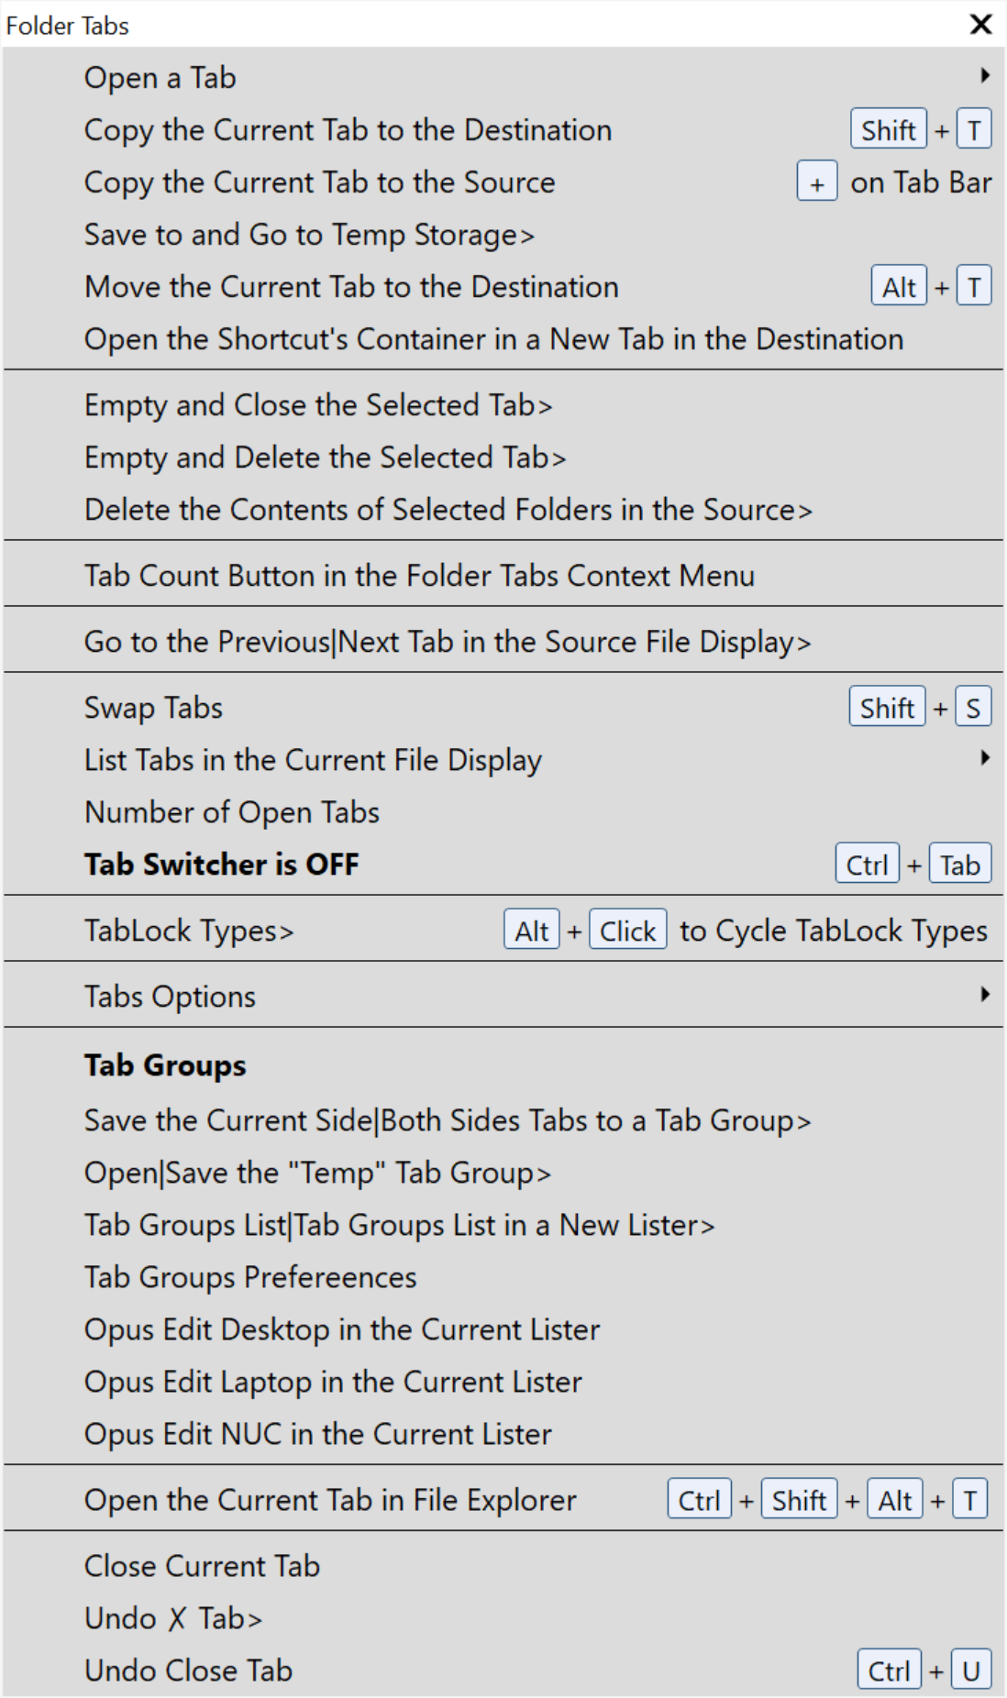
Task: Toggle the Tab Switcher is OFF item
Action: (222, 865)
